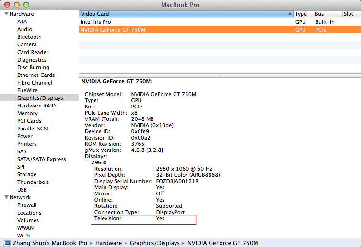
Task: Select SATA/SATA Express in the sidebar
Action: 41,159
